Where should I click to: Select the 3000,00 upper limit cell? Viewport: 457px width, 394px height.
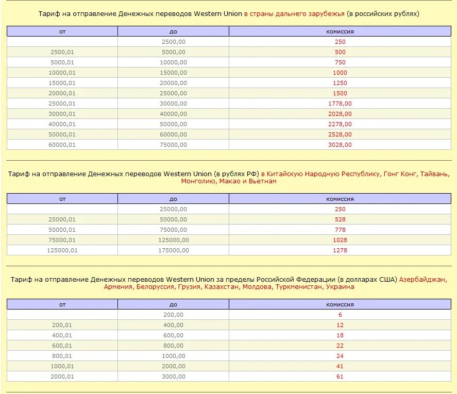coord(174,376)
